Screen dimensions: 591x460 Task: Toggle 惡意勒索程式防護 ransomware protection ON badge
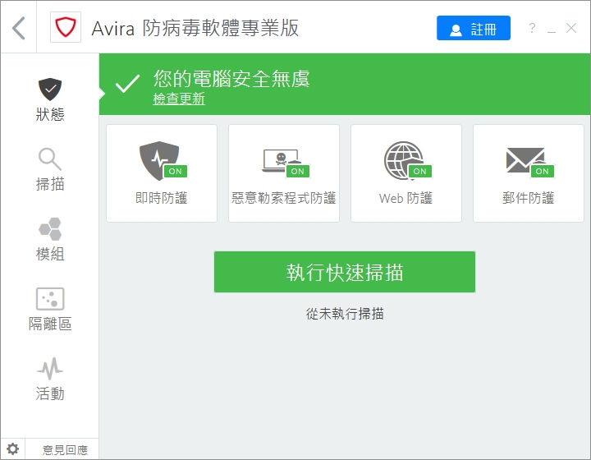click(x=297, y=171)
